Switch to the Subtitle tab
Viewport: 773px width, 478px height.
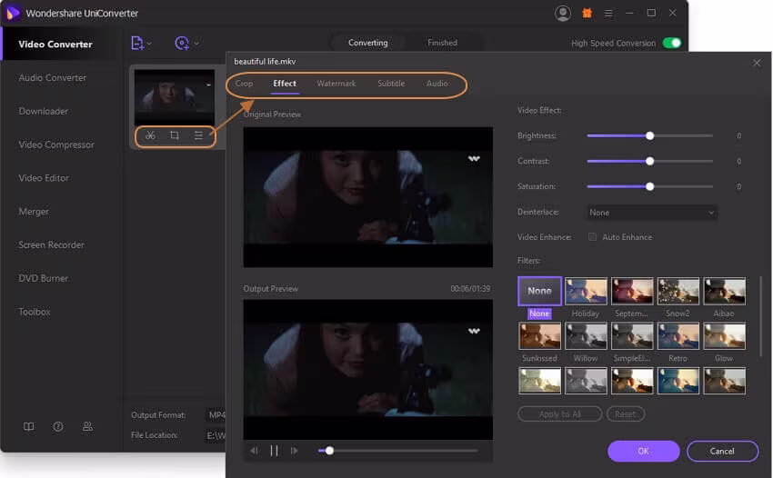pos(391,84)
